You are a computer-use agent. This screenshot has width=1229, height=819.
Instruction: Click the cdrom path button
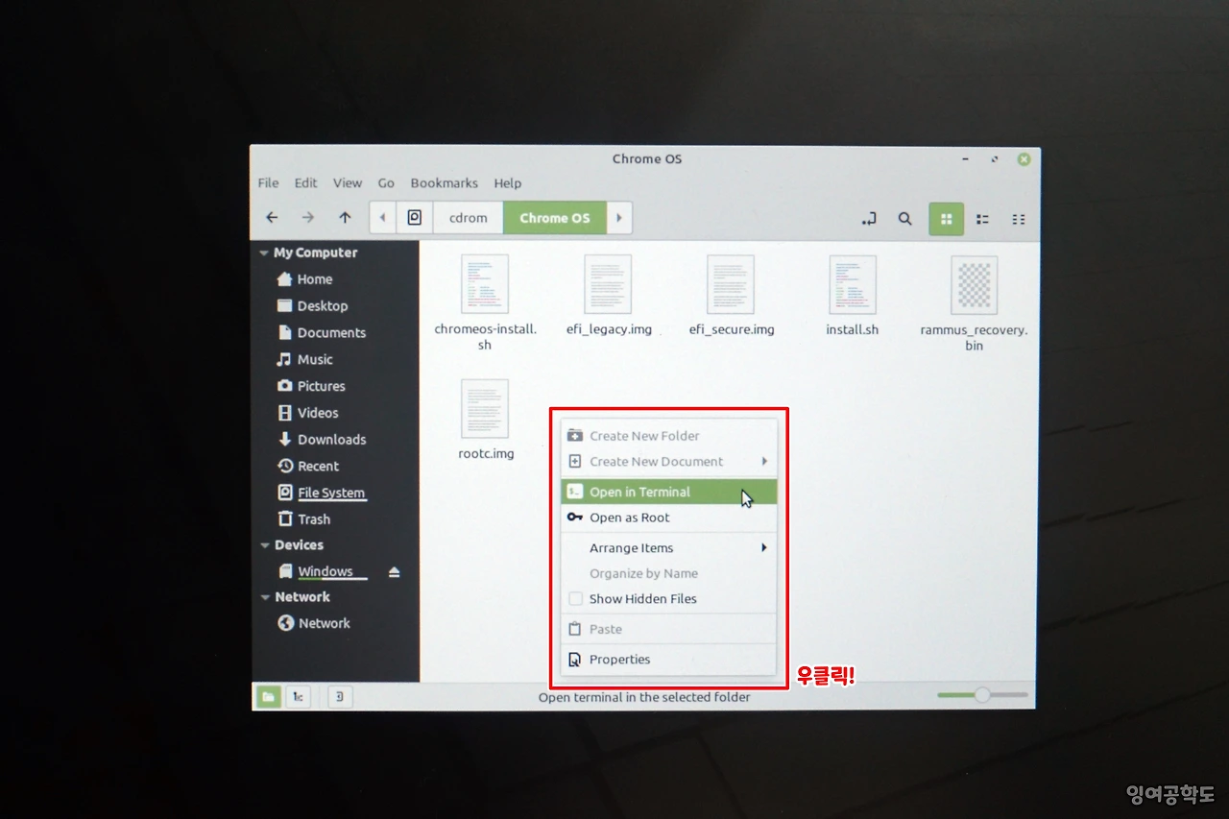(x=469, y=218)
